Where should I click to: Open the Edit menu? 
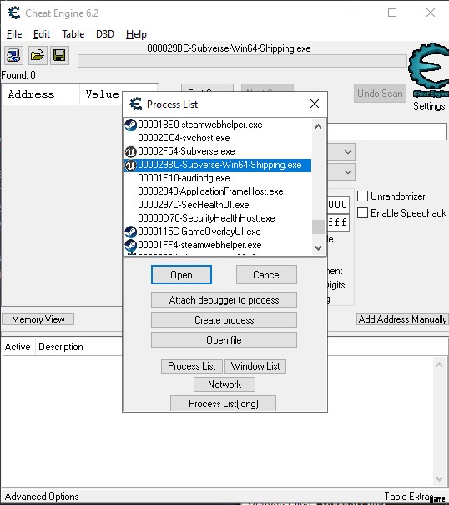pyautogui.click(x=42, y=34)
